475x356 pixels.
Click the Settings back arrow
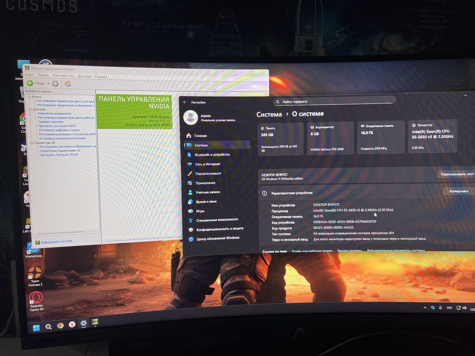coord(185,102)
